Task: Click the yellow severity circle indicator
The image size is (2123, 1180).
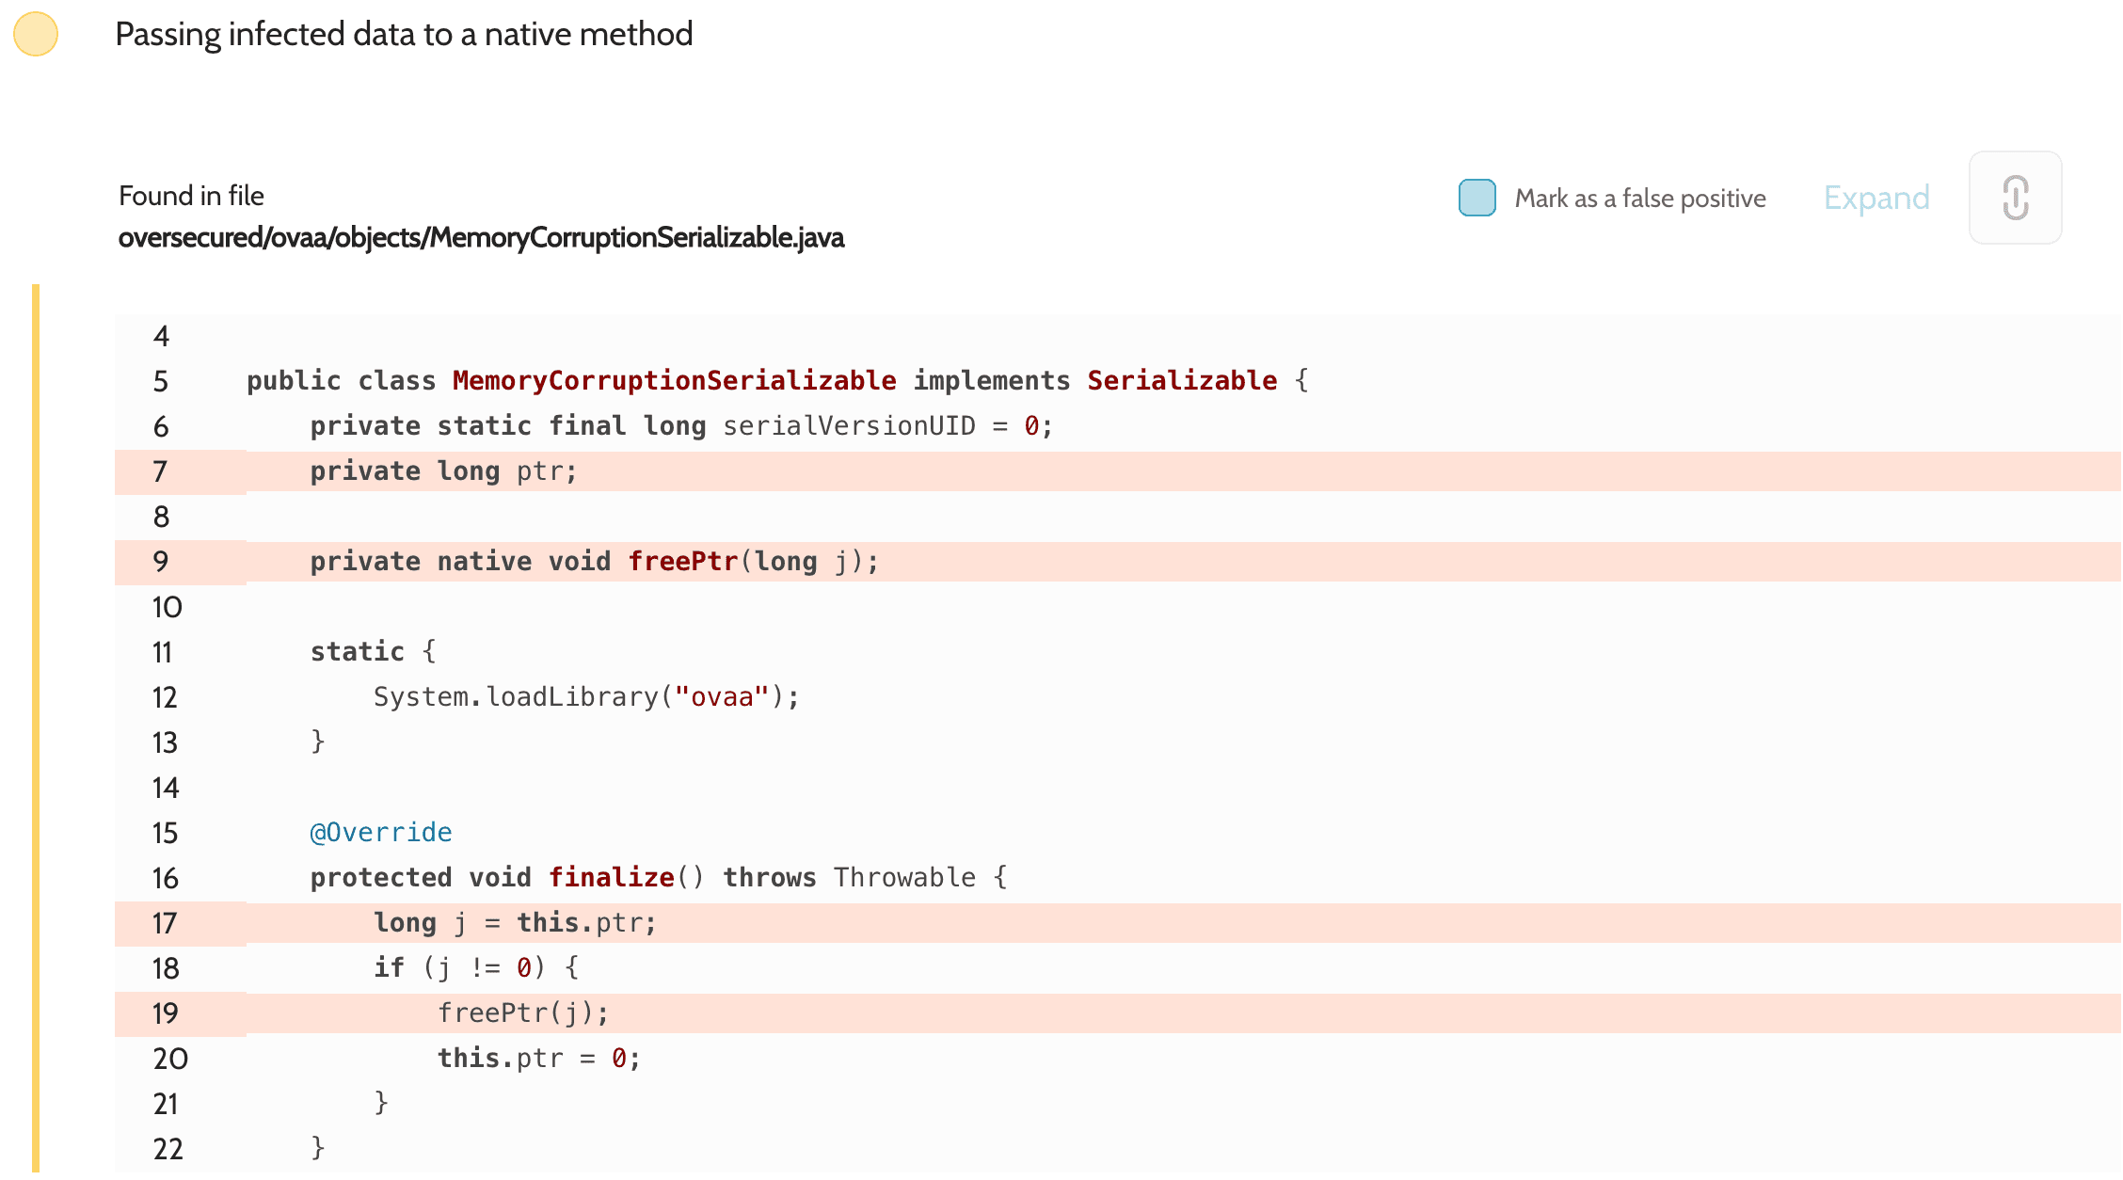Action: [36, 34]
